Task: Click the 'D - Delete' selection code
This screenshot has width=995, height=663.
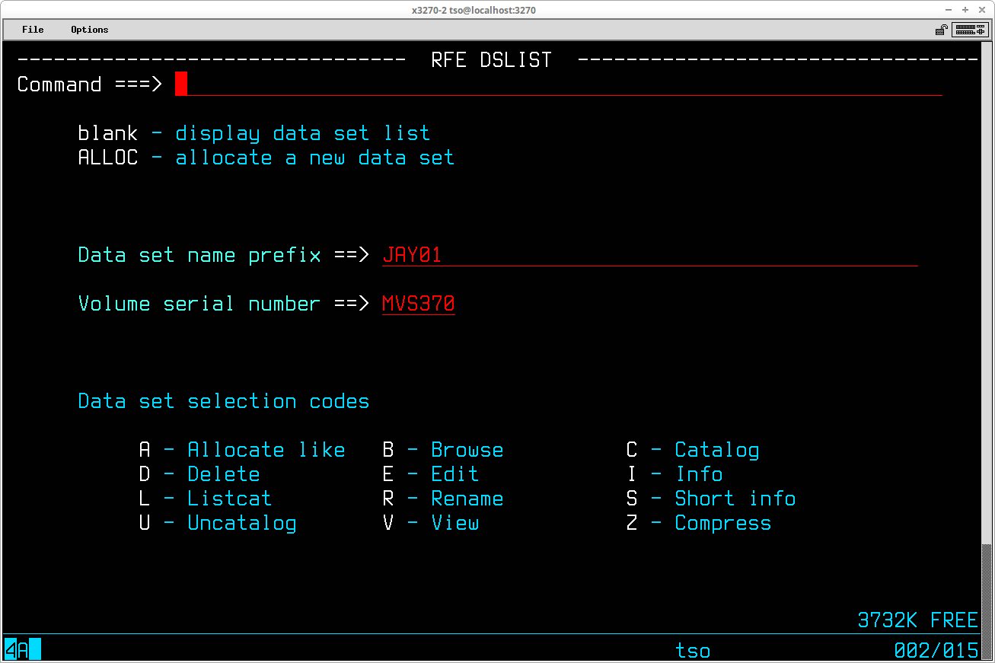Action: (199, 474)
